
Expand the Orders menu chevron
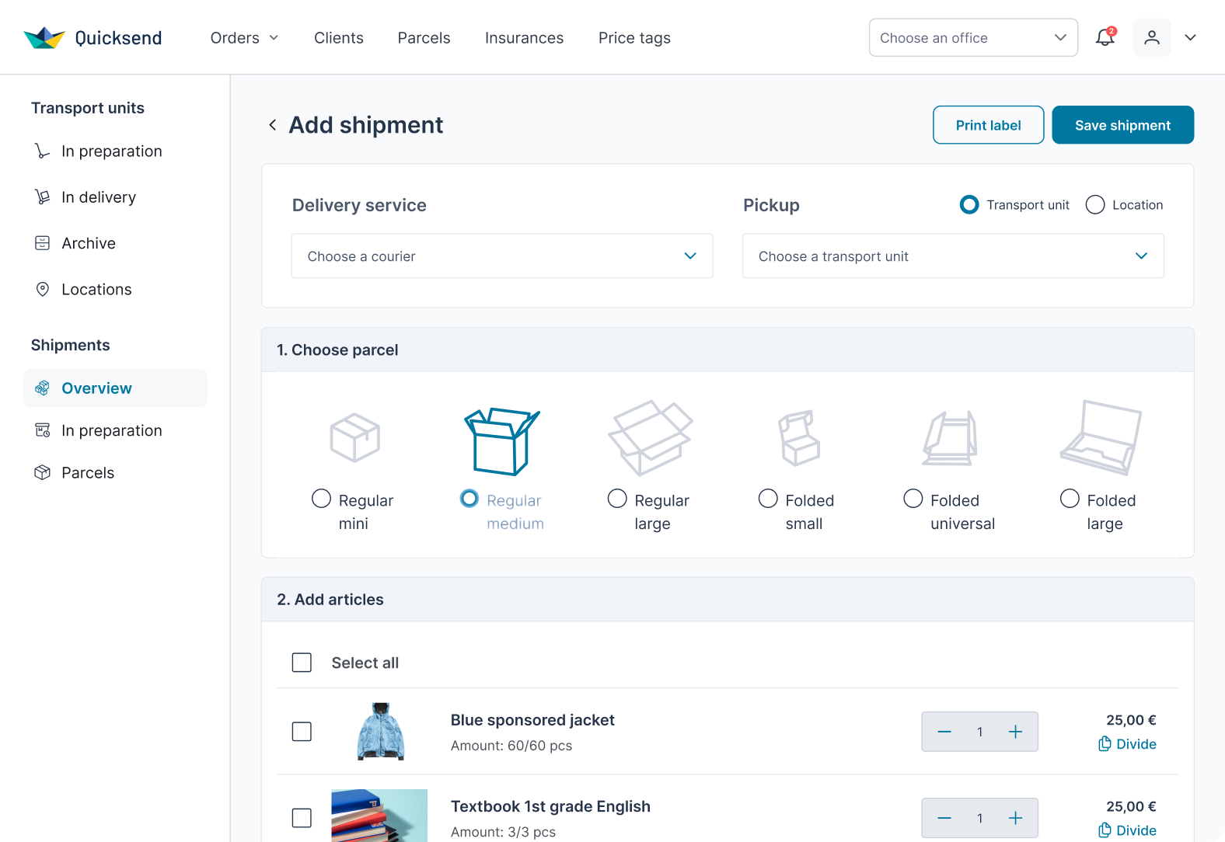[x=274, y=37]
